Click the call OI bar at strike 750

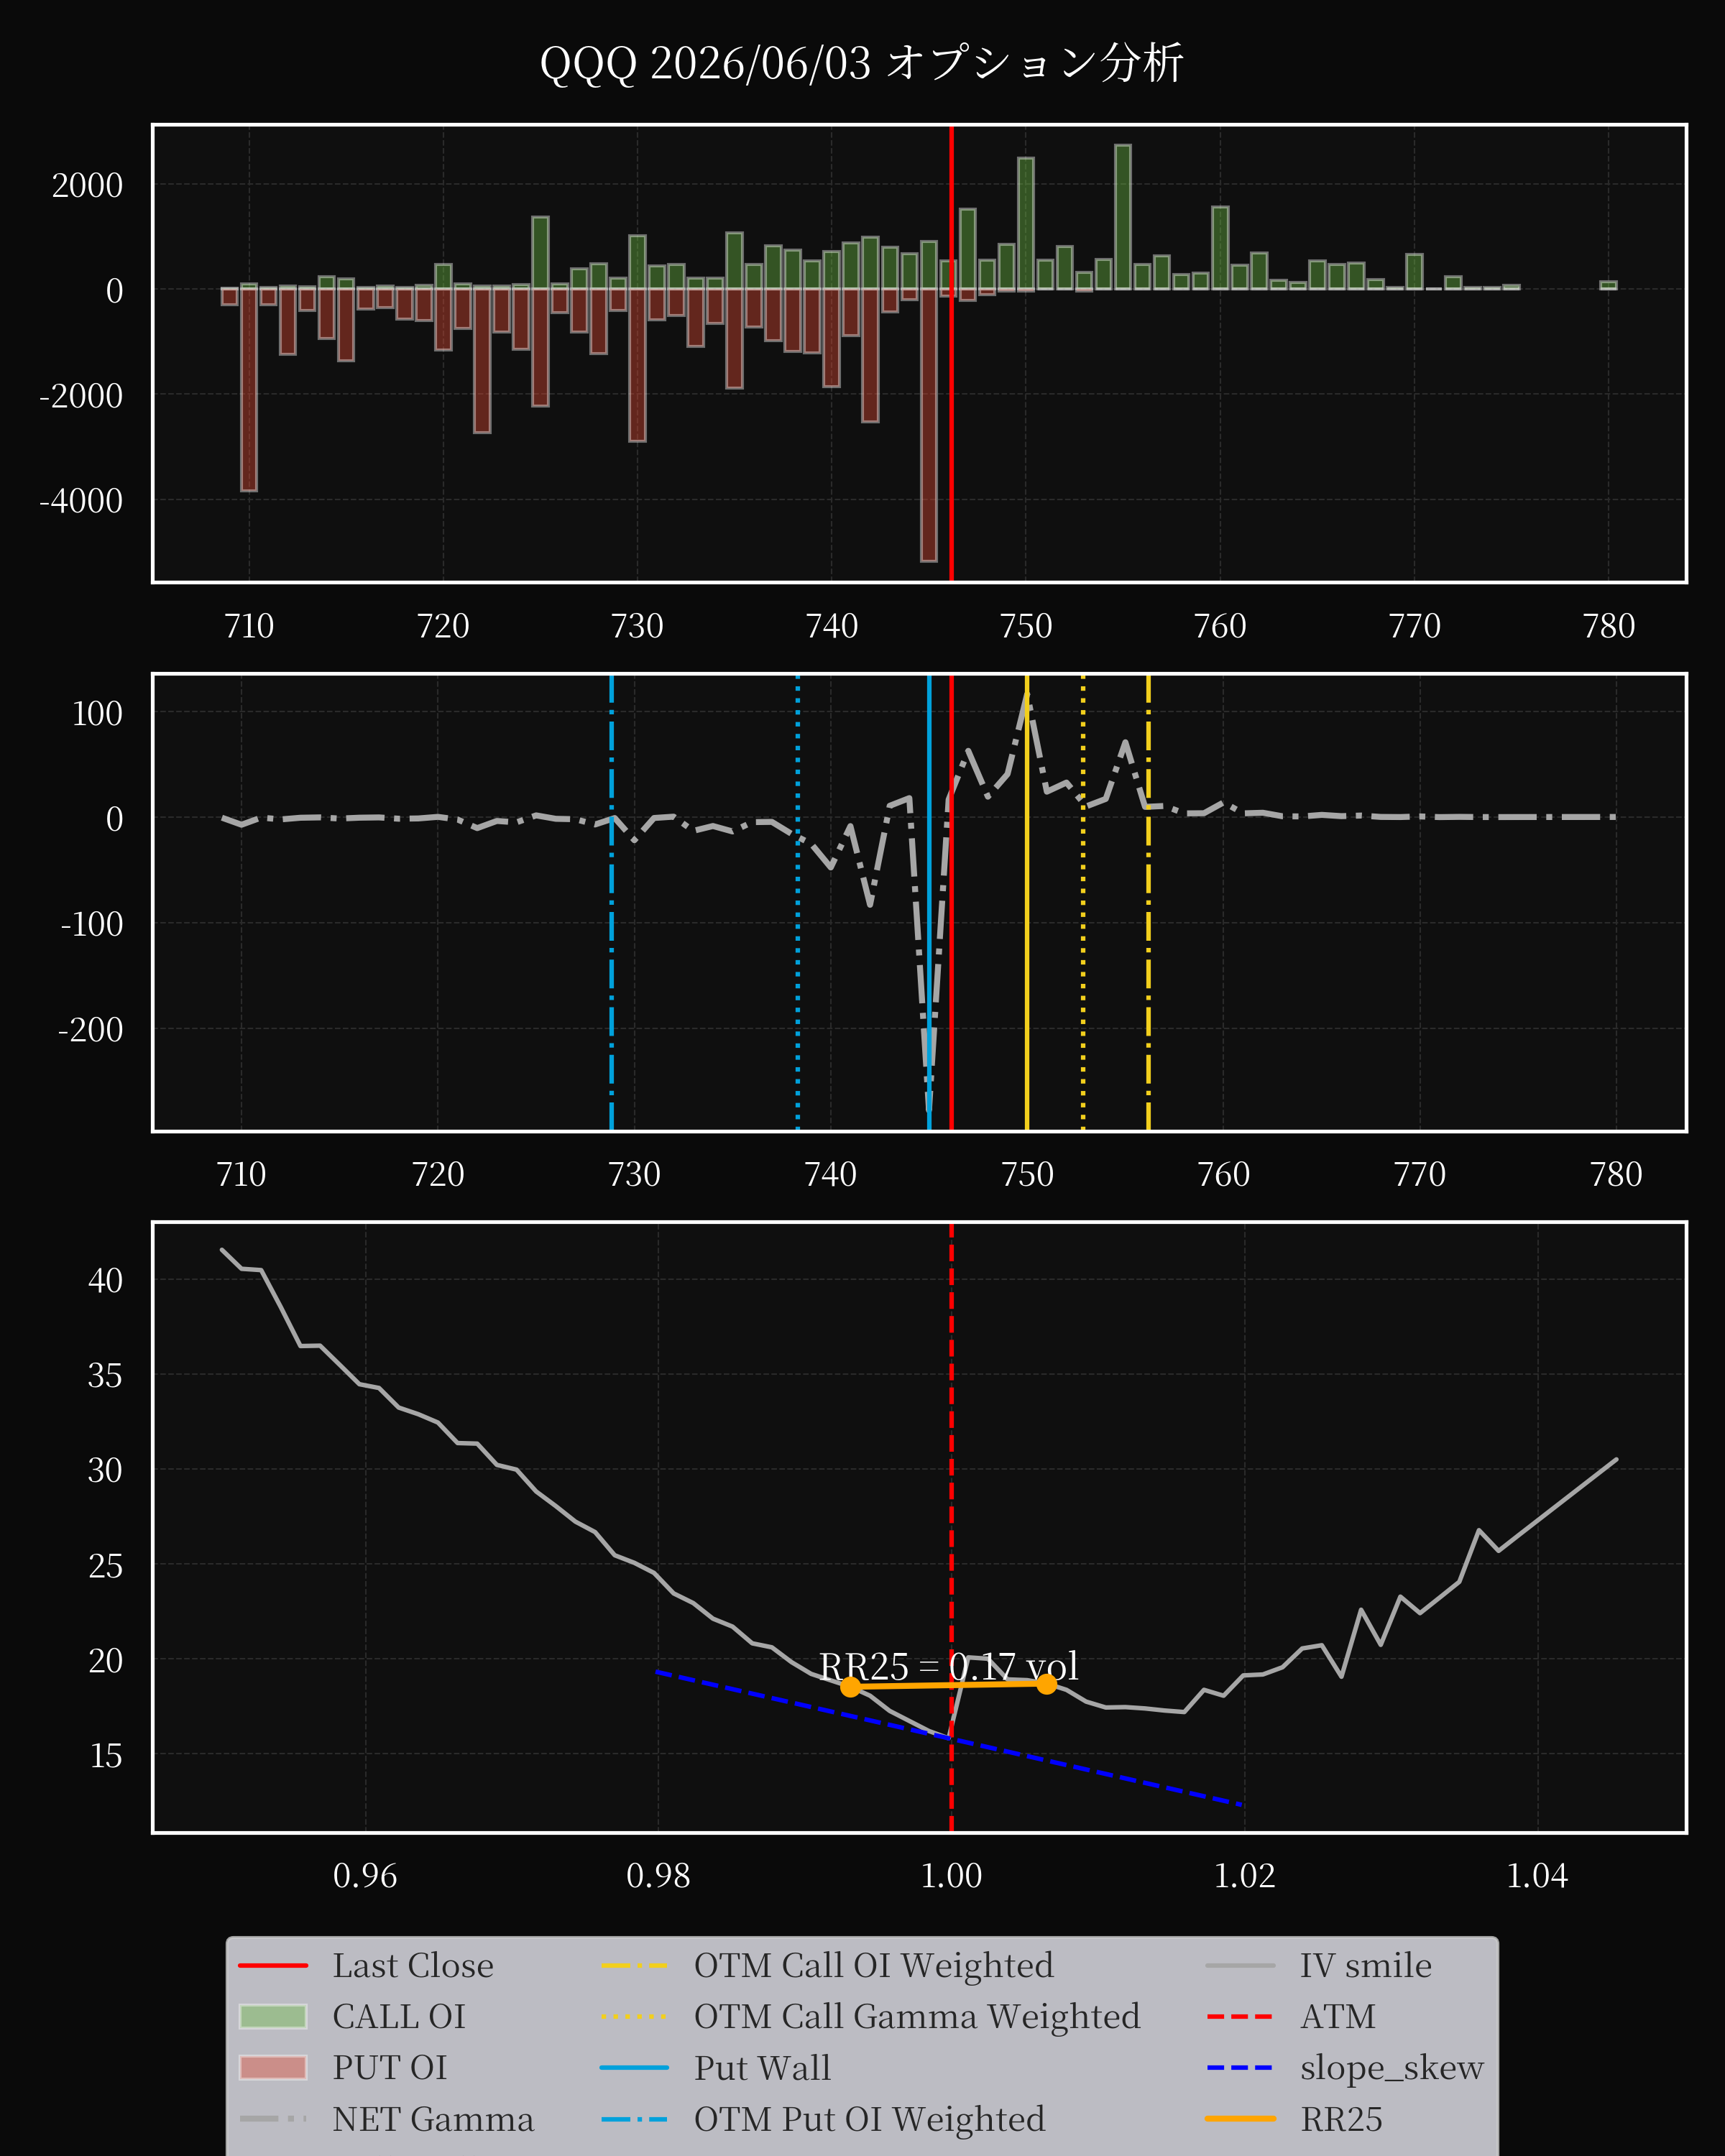point(1026,224)
